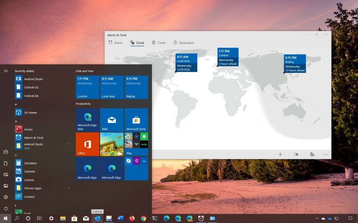The image size is (358, 223).
Task: Select the Clock tab
Action: (x=137, y=43)
